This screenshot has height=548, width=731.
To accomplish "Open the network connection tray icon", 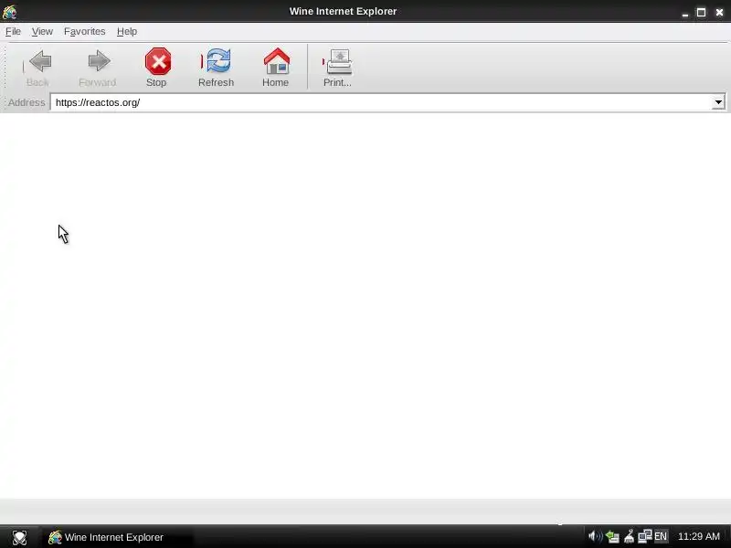I will tap(645, 536).
